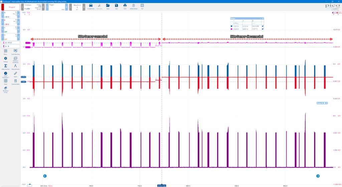Expand Channel A input range options

tap(10, 15)
